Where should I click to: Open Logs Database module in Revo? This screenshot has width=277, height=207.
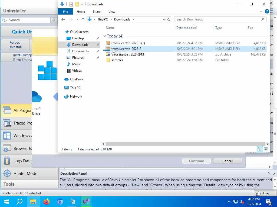tap(17, 161)
